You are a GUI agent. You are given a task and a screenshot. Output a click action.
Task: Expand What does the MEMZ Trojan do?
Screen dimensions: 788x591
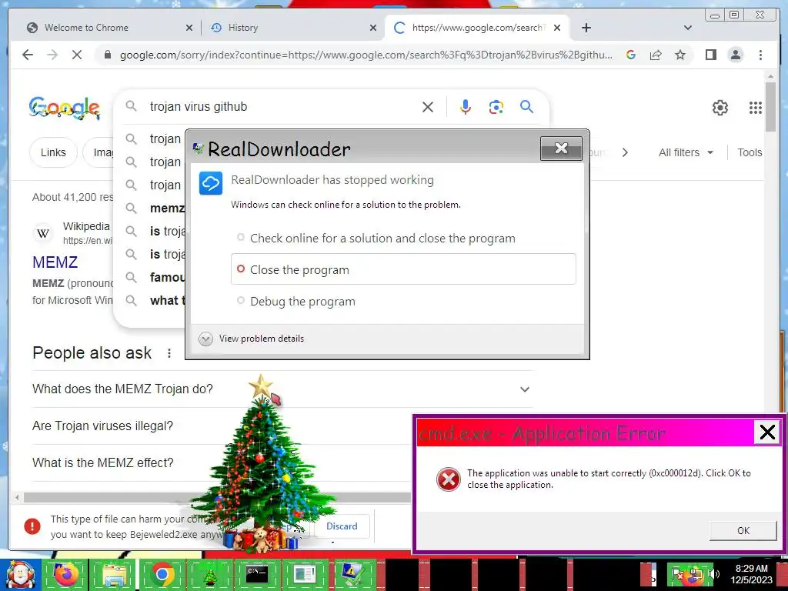[x=282, y=389]
